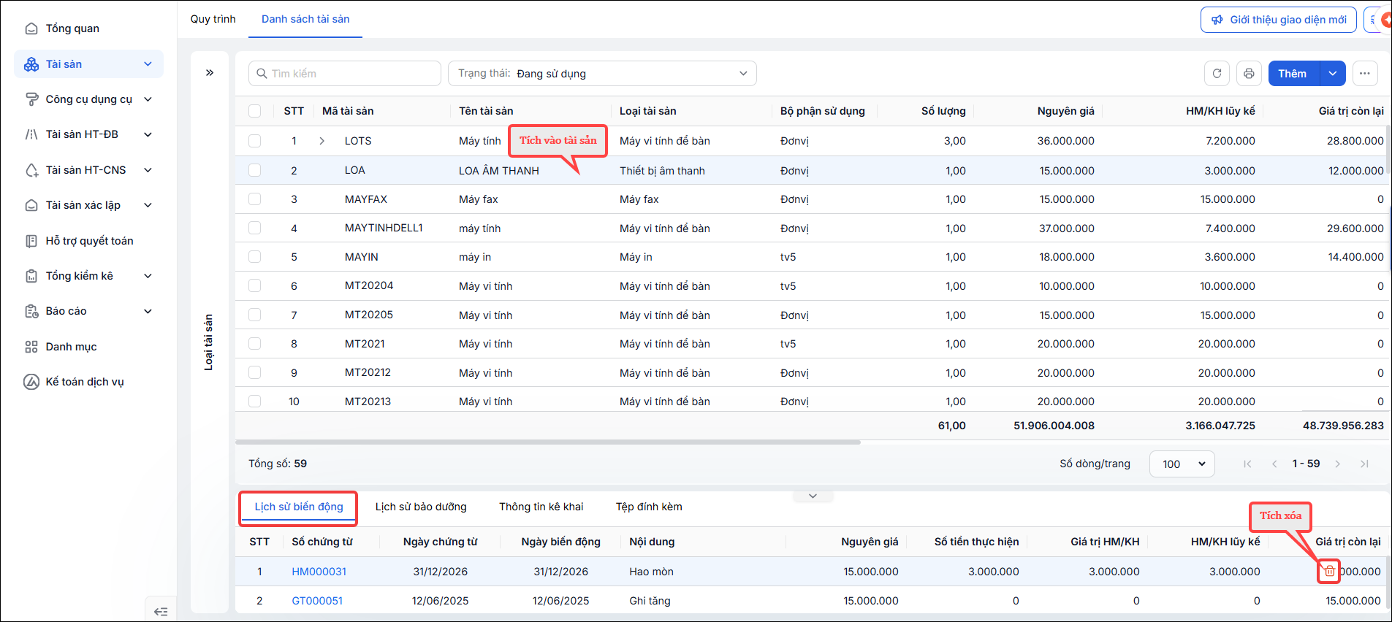Open voucher link HM000031

319,572
